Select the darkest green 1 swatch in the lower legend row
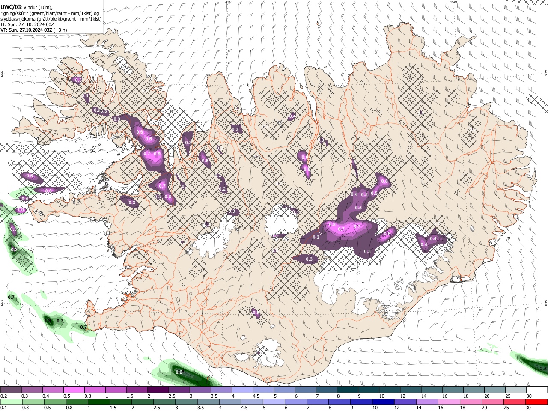Viewport: 548px width, 411px height. tap(99, 402)
